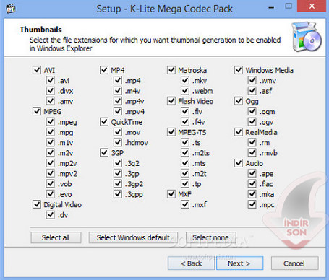Uncheck the MP4 group checkbox
This screenshot has height=280, width=329.
[104, 70]
